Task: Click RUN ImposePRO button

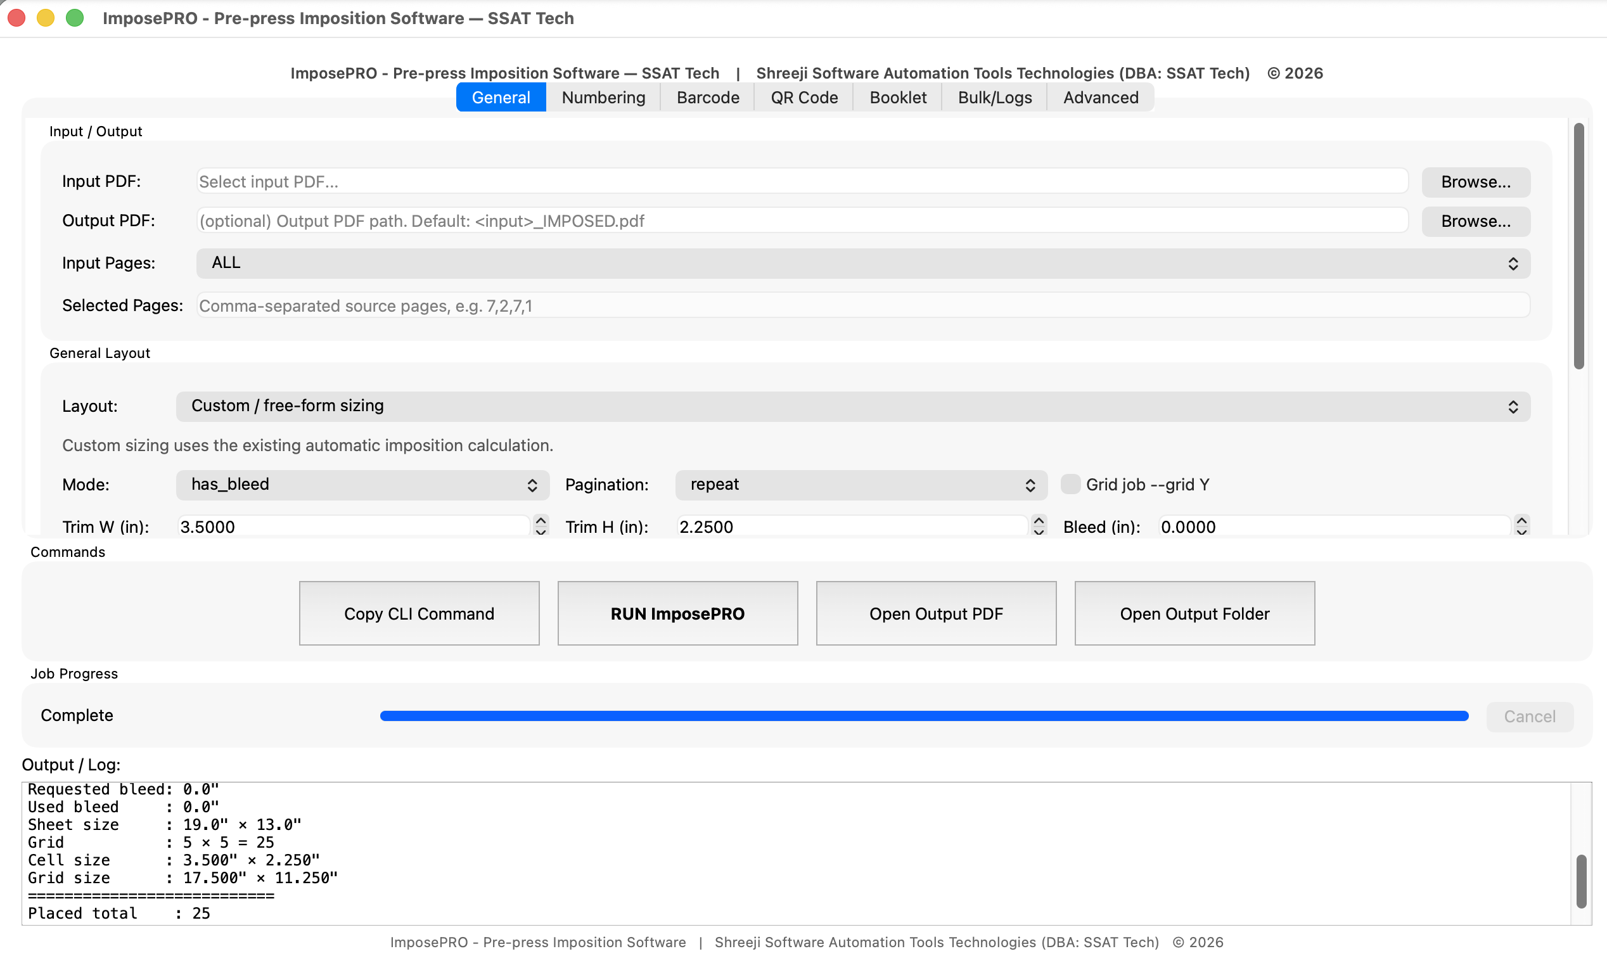Action: click(677, 613)
